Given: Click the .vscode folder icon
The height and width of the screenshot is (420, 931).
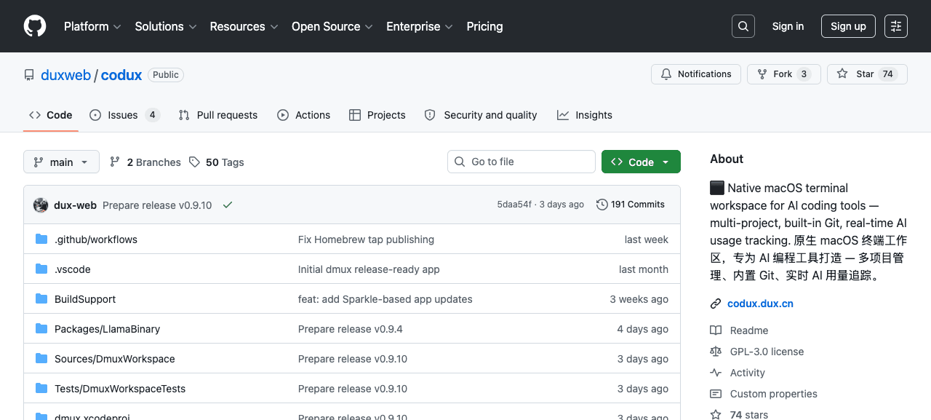Looking at the screenshot, I should [41, 269].
